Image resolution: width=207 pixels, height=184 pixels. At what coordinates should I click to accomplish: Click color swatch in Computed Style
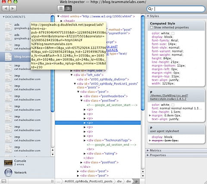pyautogui.click(x=173, y=34)
